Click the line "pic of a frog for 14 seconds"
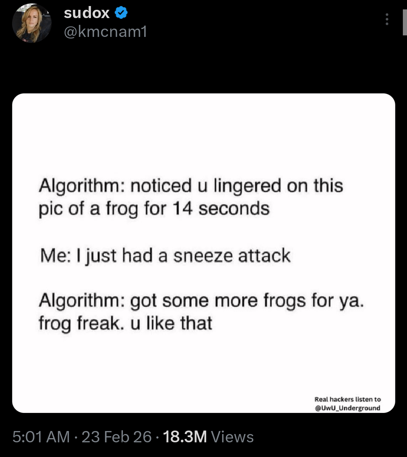 click(154, 209)
